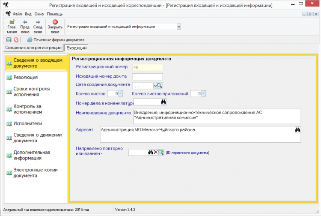Click (ID первичного документа) label

coord(187,153)
